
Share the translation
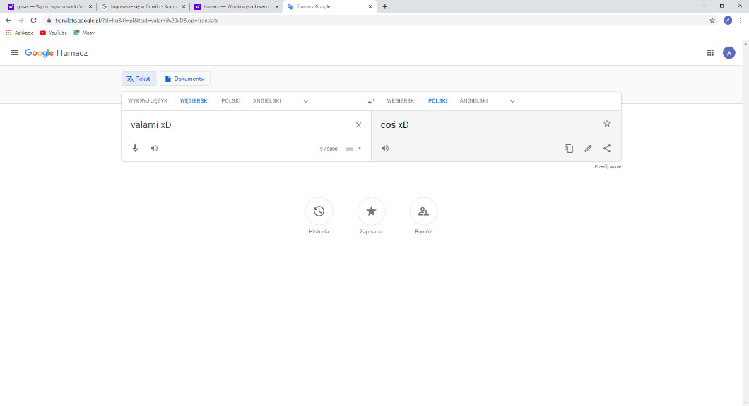pyautogui.click(x=607, y=149)
